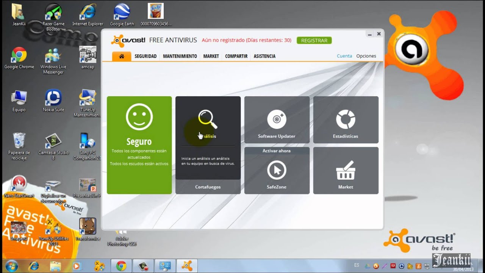Close the avast window

click(x=379, y=34)
